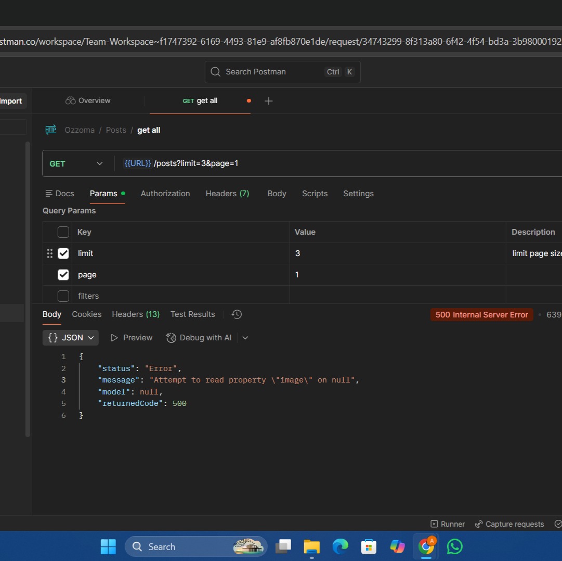Click the HTTP request type icon
Screen dimensions: 562x561
[x=51, y=130]
